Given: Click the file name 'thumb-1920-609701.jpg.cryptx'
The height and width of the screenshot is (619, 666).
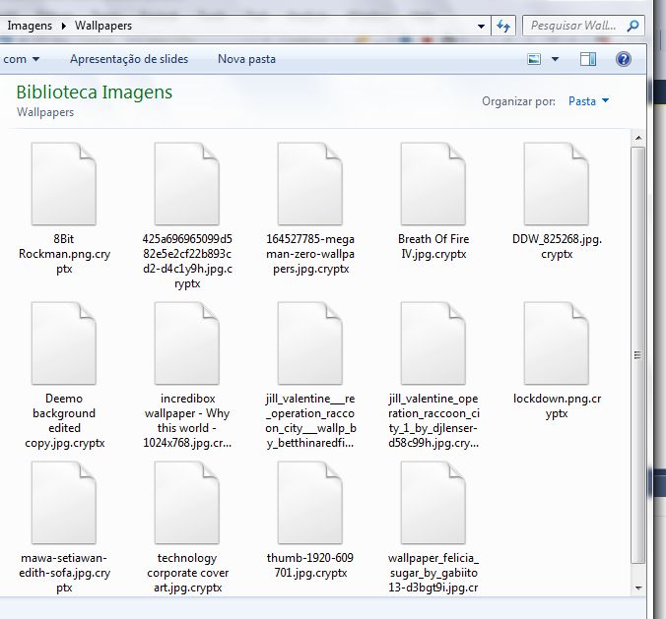Looking at the screenshot, I should point(310,565).
